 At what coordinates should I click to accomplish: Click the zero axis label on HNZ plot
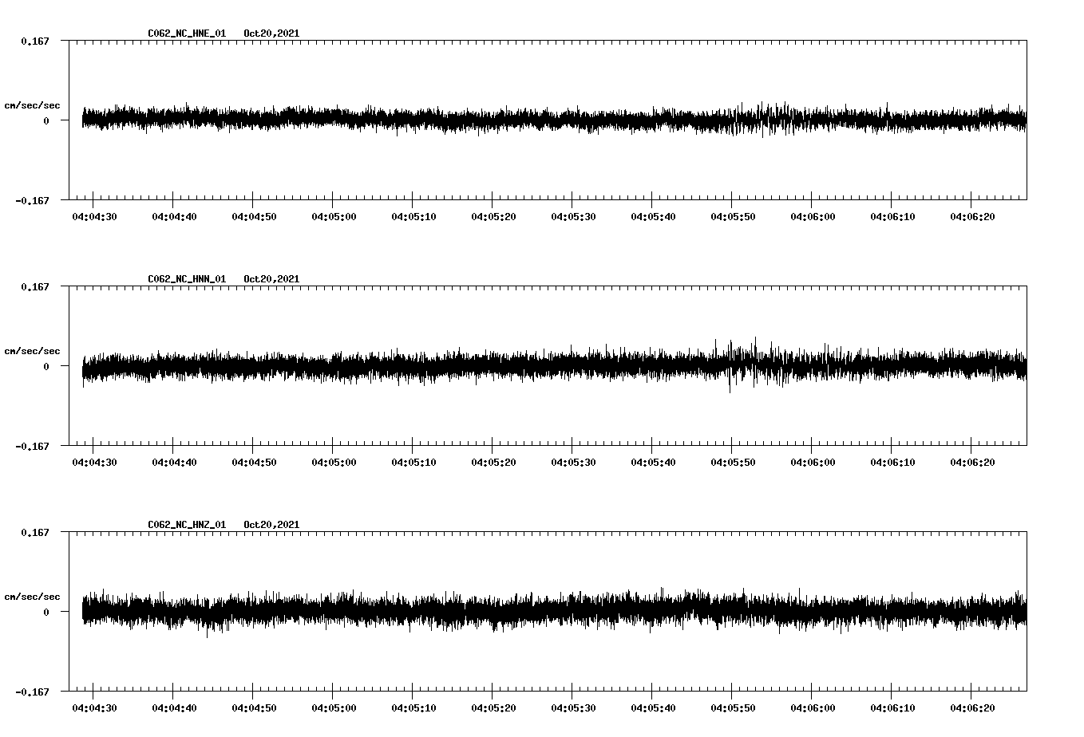click(x=46, y=612)
